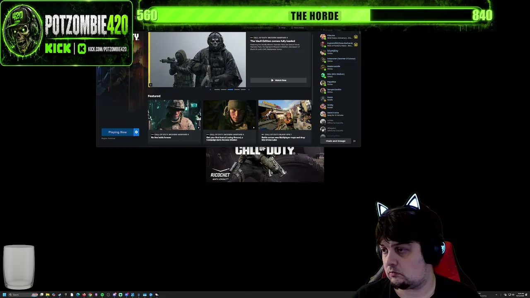Click 'The Vault Edition comes fully loaded' headline

pos(272,41)
